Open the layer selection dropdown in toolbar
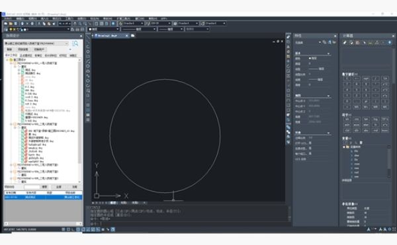The width and height of the screenshot is (397, 245). click(x=46, y=29)
